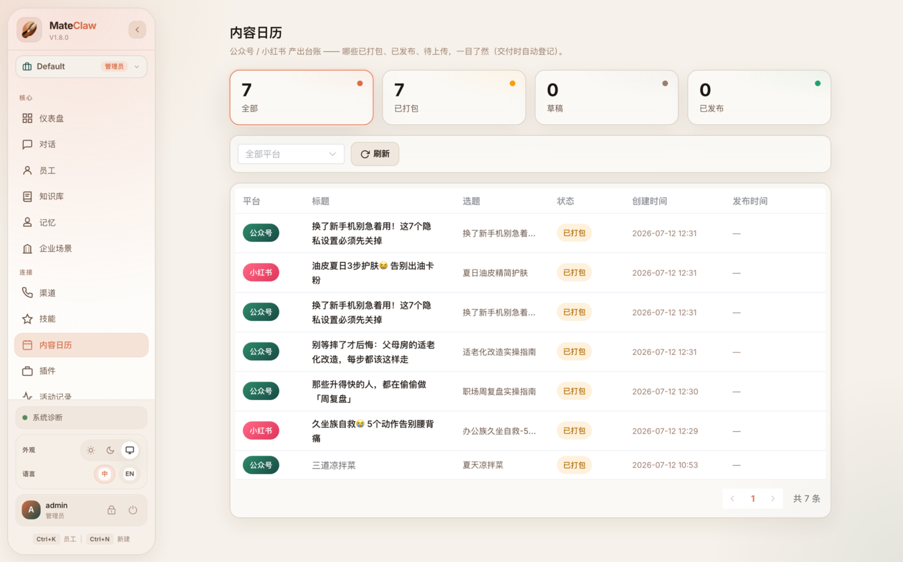This screenshot has height=562, width=903.
Task: Click the 标题 column header
Action: [x=321, y=201]
